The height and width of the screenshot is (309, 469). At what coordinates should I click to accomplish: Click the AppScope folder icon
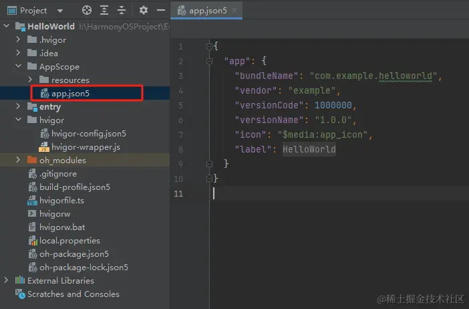[x=32, y=66]
